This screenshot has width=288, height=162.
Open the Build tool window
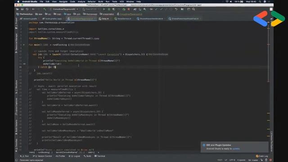point(87,156)
